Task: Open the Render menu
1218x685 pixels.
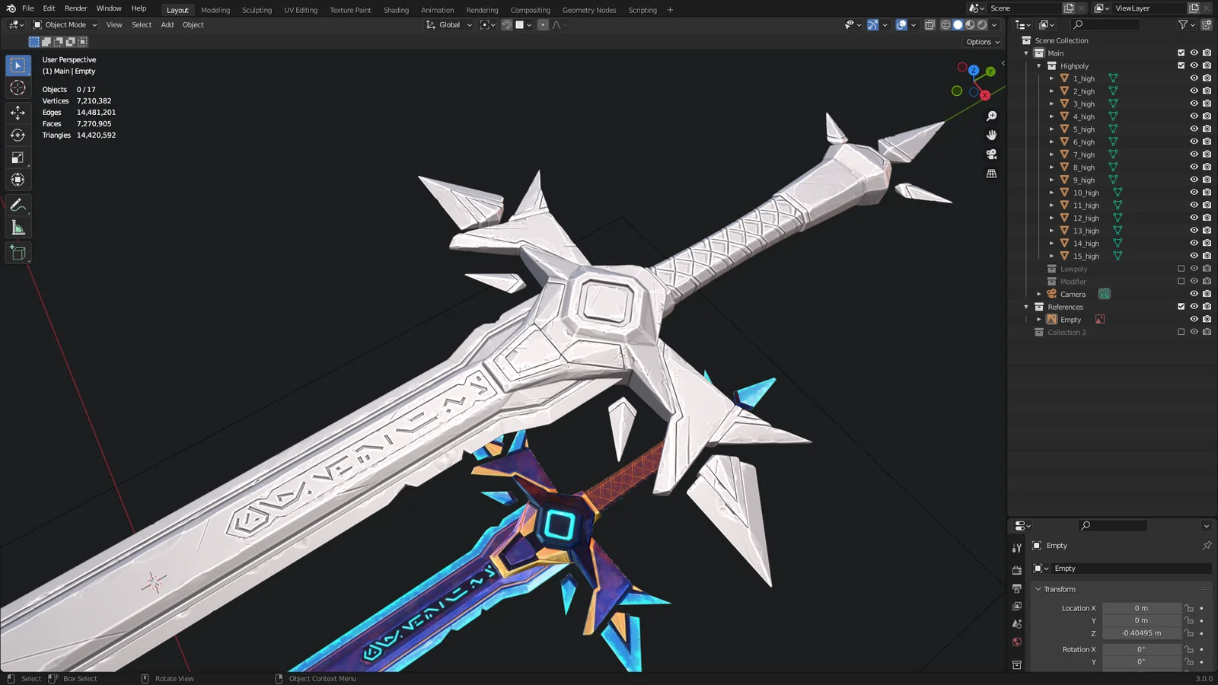Action: (75, 8)
